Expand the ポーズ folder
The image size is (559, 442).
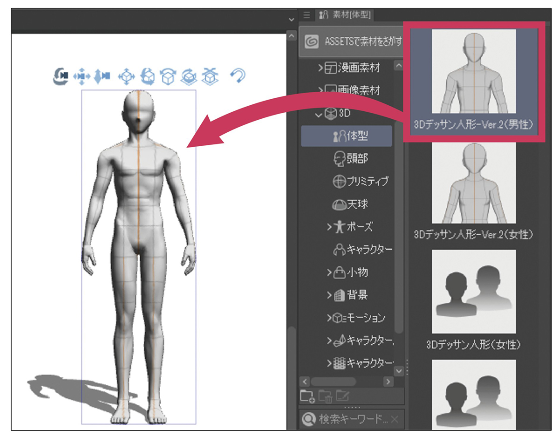tap(329, 227)
